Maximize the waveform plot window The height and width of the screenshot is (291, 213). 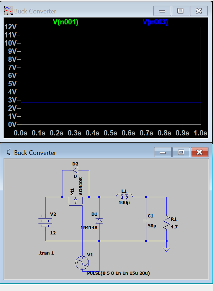(x=181, y=11)
